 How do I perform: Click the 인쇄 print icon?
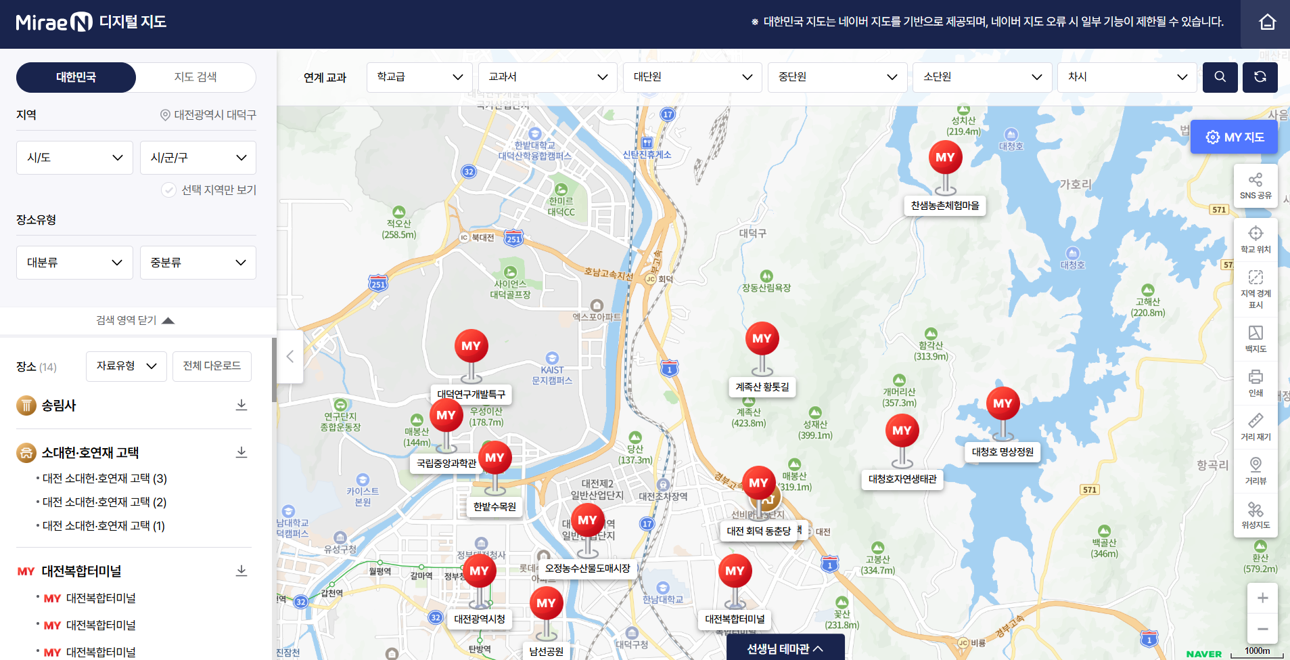click(x=1256, y=382)
